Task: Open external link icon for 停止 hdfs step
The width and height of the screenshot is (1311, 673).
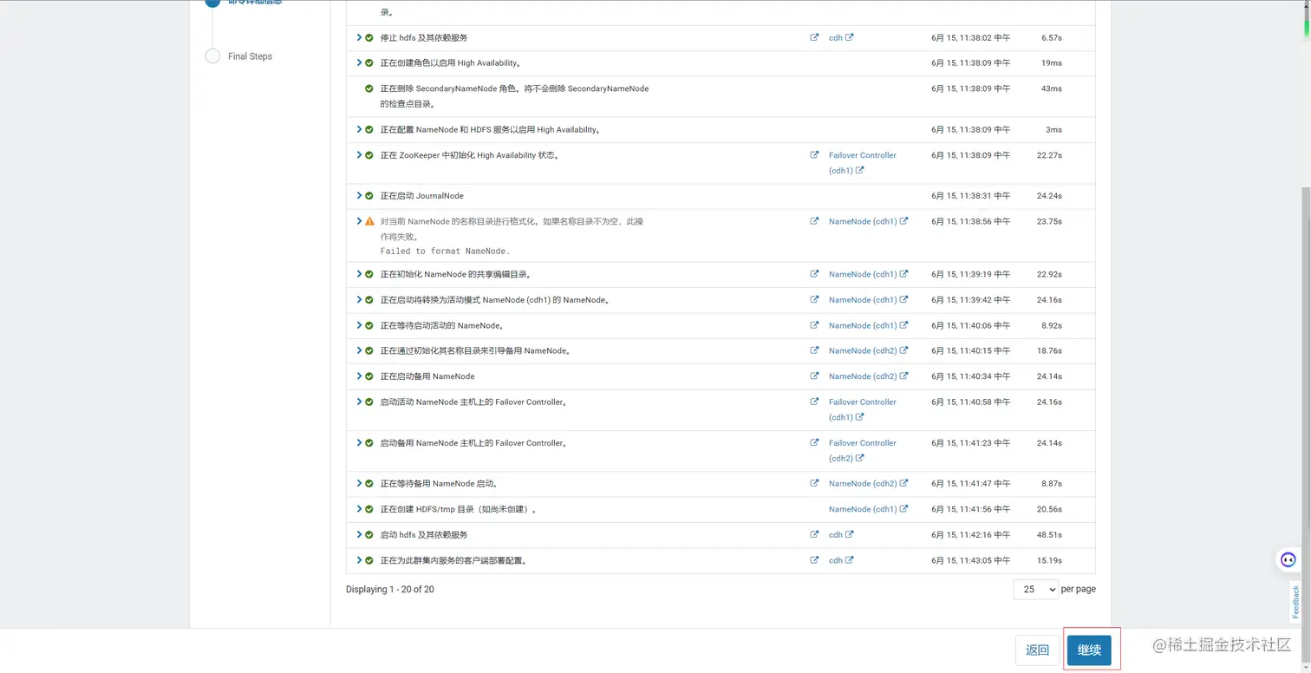Action: tap(814, 37)
